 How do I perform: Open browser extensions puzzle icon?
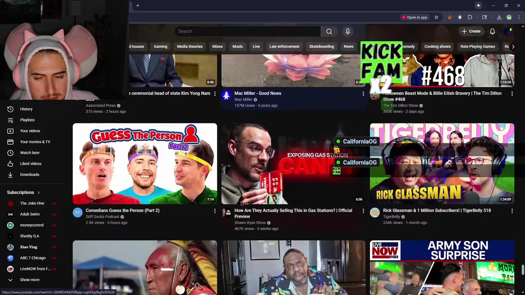[470, 17]
